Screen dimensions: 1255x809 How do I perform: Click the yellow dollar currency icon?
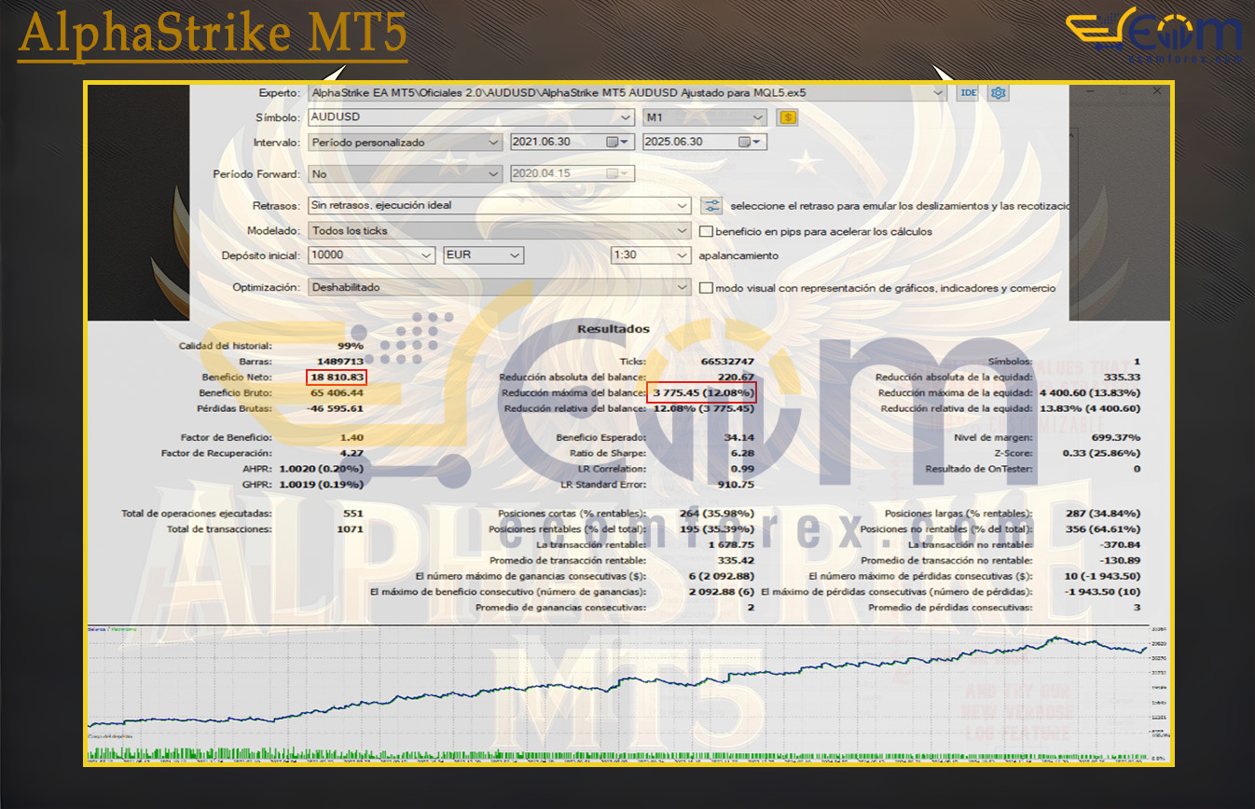click(x=786, y=117)
